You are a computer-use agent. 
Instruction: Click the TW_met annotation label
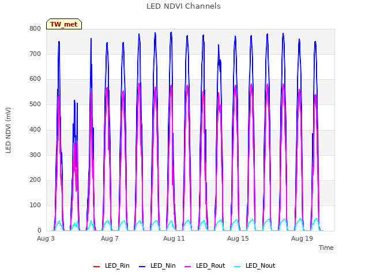point(64,24)
